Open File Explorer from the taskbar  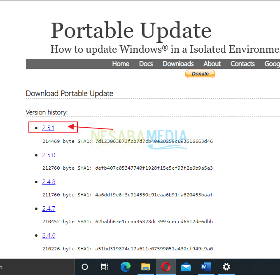coord(145,267)
